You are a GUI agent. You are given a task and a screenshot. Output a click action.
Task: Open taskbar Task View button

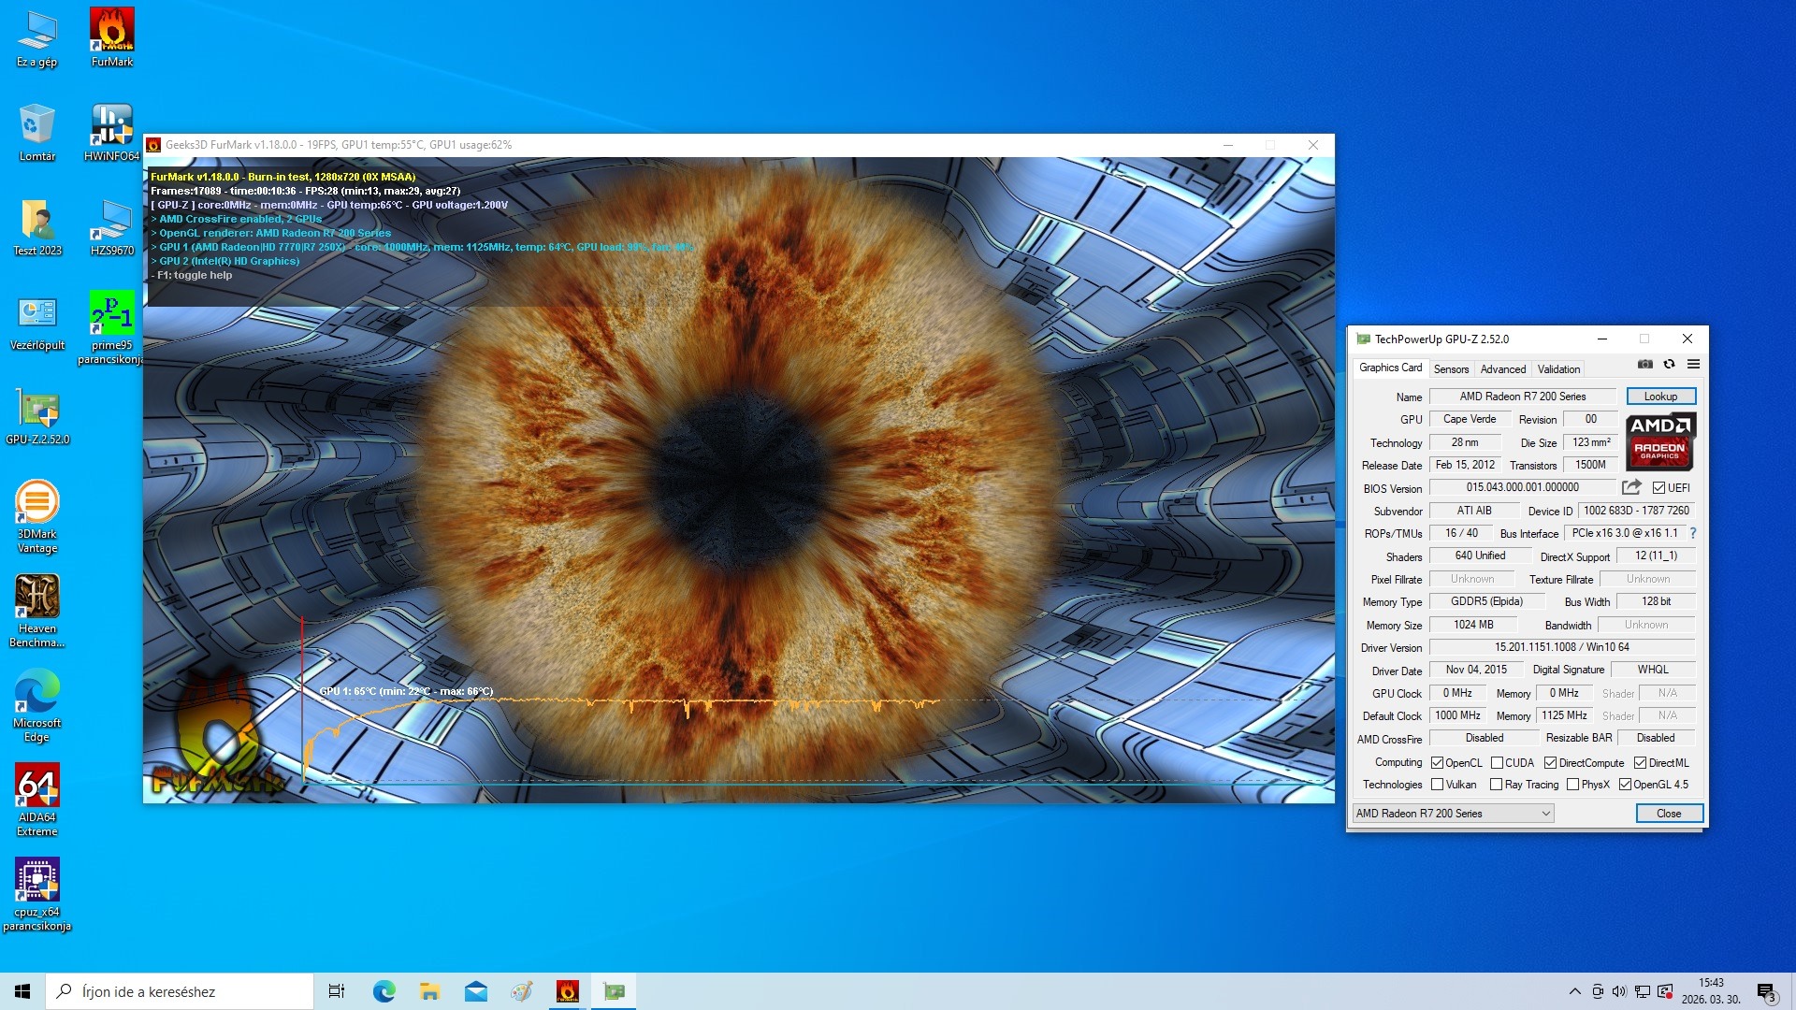pos(336,991)
